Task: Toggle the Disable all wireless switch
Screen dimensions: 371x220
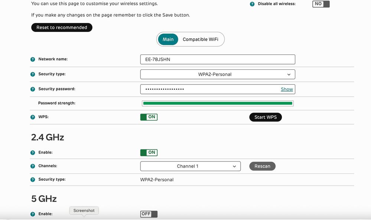Action: (321, 4)
